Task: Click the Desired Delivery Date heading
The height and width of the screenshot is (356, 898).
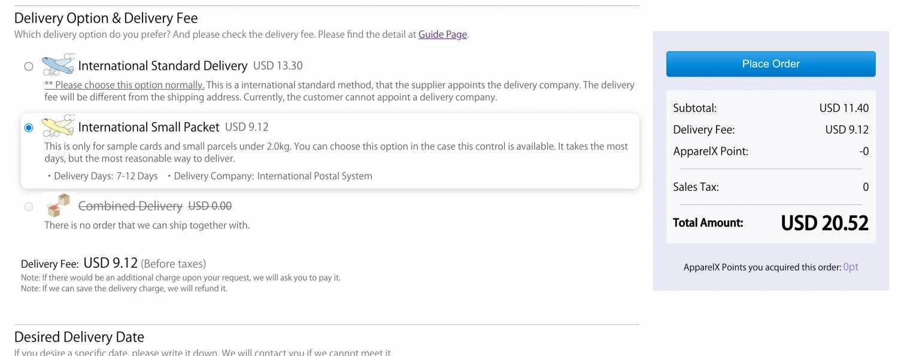Action: click(x=79, y=337)
